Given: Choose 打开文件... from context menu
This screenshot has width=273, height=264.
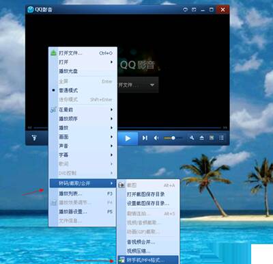Looking at the screenshot, I should pyautogui.click(x=83, y=53).
